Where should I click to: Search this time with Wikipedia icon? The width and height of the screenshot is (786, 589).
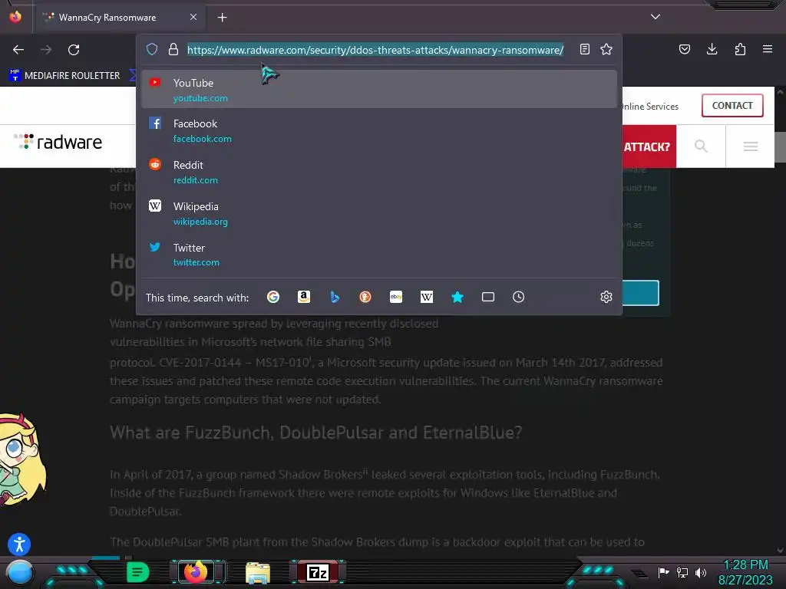tap(427, 297)
